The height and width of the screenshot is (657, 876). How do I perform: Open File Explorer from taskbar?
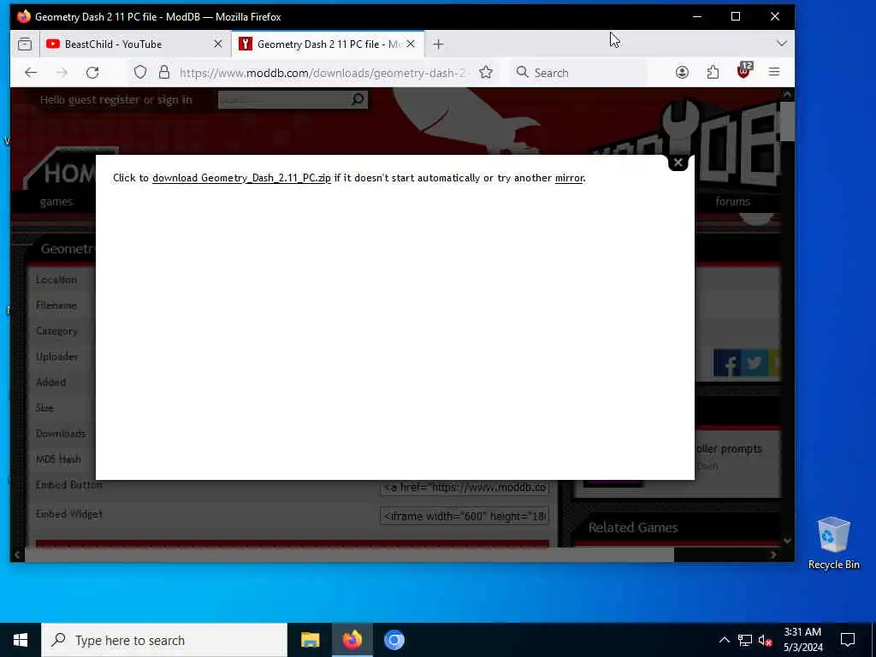click(310, 640)
